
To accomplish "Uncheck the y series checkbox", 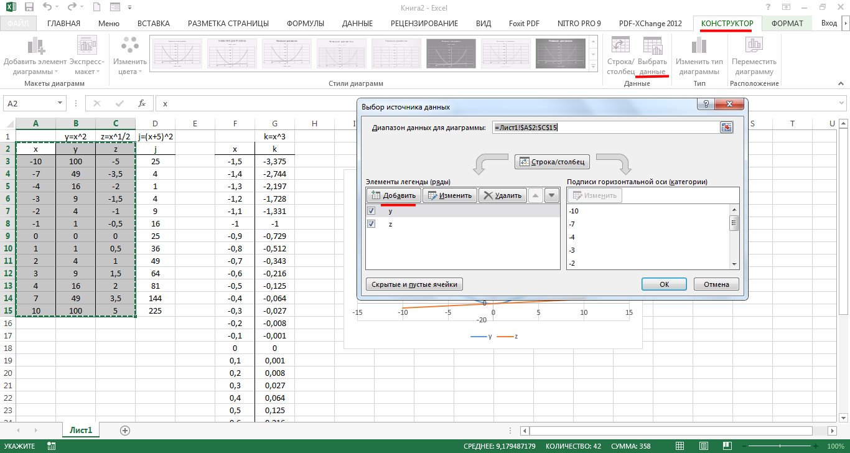I will click(x=371, y=211).
